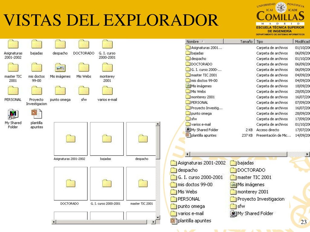The height and width of the screenshot is (232, 310).
Task: Select 'Proyecto Investigacion' entry in list view
Action: pos(257,199)
